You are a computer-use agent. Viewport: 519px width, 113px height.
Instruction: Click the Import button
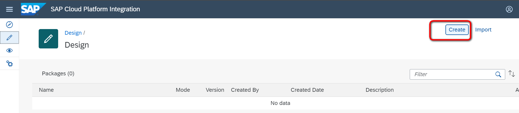click(x=483, y=30)
